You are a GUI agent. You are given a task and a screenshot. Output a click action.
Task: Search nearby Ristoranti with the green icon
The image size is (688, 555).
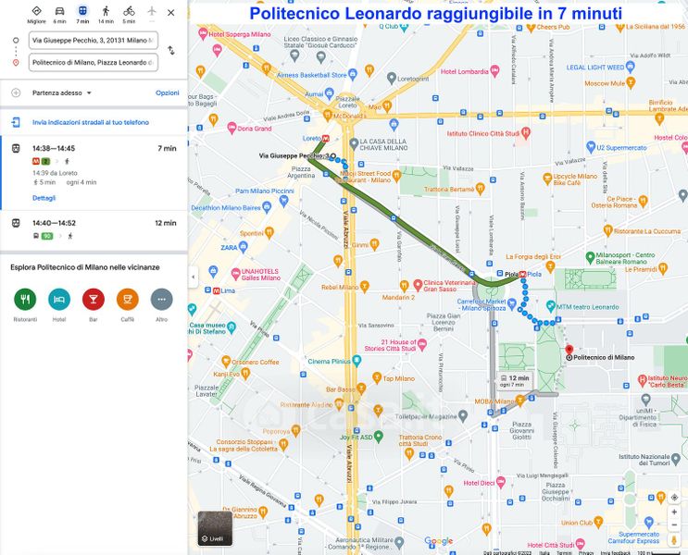coord(25,300)
